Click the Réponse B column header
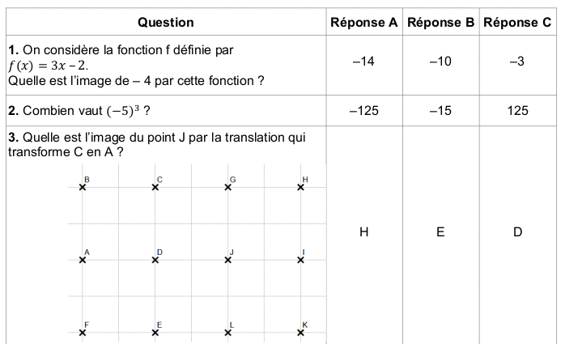 click(440, 22)
